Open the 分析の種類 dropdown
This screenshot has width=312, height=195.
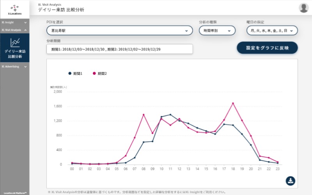pyautogui.click(x=217, y=30)
